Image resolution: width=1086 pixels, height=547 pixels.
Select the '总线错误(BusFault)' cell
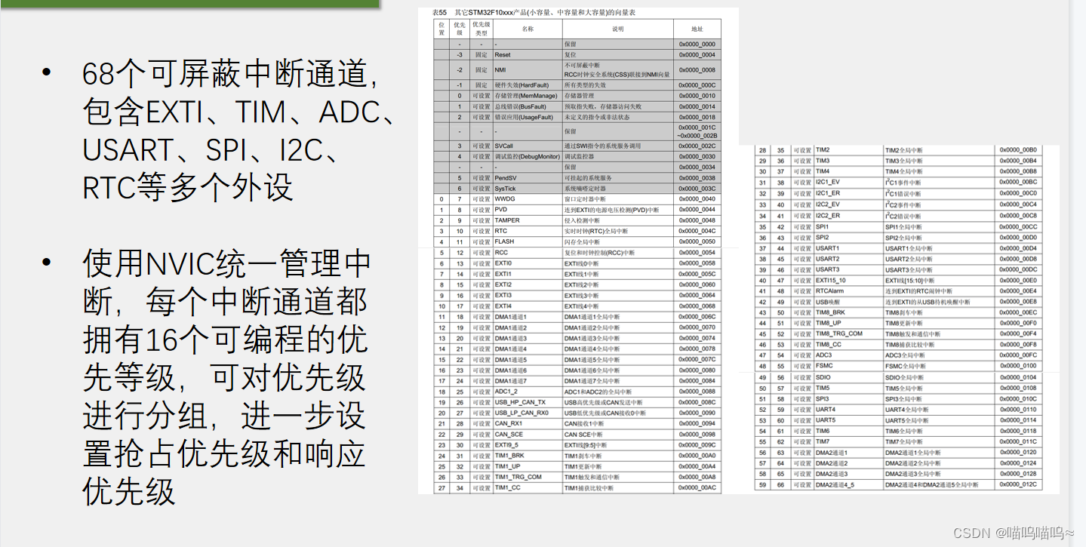[528, 106]
